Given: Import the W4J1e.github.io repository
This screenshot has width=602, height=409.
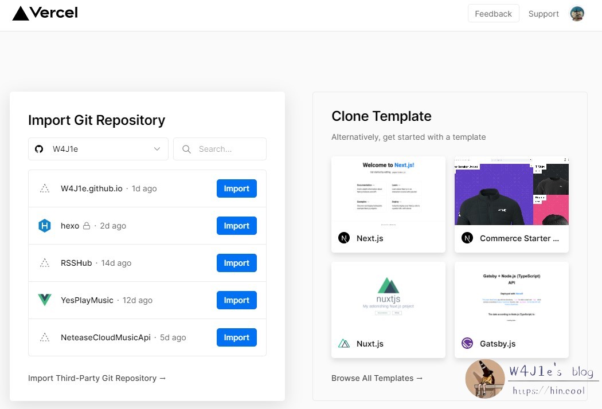Looking at the screenshot, I should (x=236, y=188).
